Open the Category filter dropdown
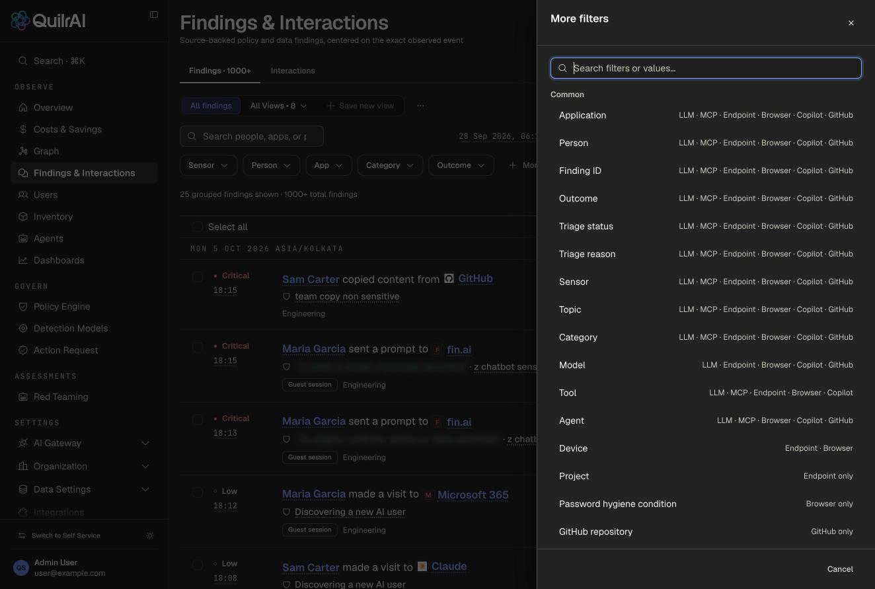 click(390, 165)
